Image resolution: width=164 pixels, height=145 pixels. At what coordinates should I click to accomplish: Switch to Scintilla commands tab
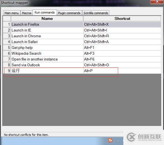click(x=96, y=13)
